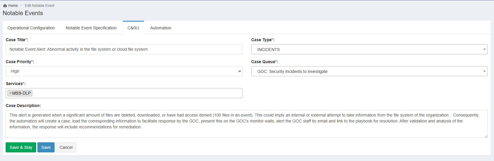Click the Cancel button
Viewport: 494px width, 161px height.
coord(66,147)
